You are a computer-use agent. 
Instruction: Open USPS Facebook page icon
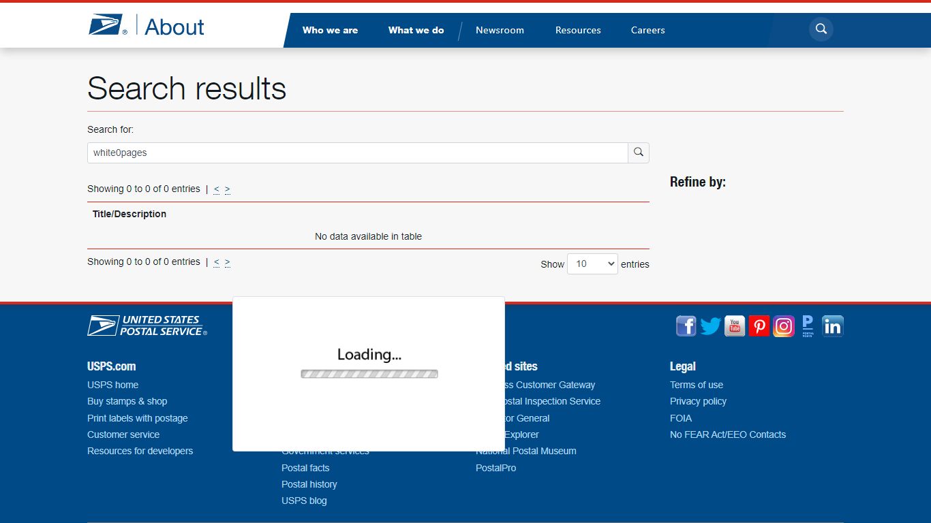pos(686,326)
